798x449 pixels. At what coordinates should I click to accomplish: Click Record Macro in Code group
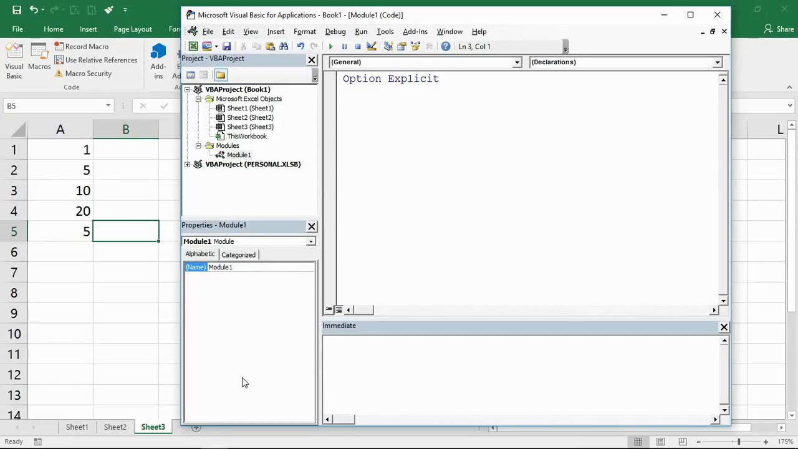(x=82, y=47)
